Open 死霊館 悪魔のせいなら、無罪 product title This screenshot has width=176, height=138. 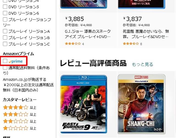tap(146, 34)
